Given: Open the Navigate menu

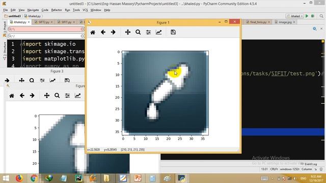Looking at the screenshot, I should tap(33, 10).
